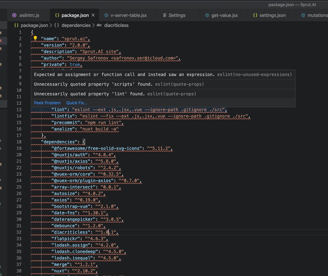This screenshot has height=276, width=328.
Task: Click the braces icon beside package.json in breadcrumbs
Action: point(16,25)
